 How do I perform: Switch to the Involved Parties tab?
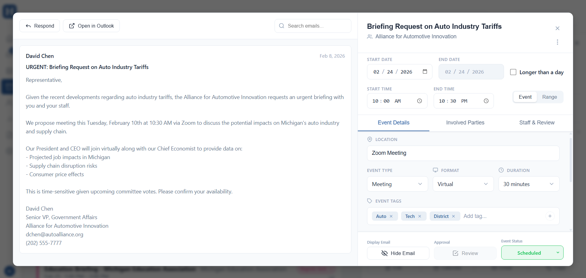465,123
